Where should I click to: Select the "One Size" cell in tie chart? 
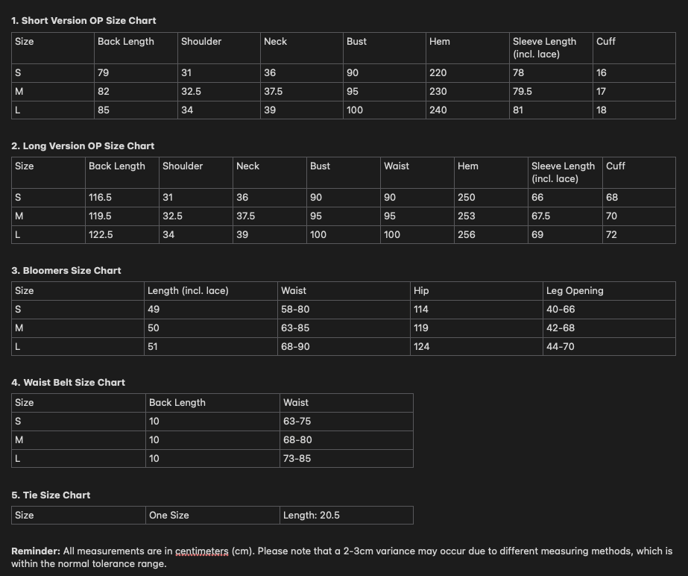[168, 516]
